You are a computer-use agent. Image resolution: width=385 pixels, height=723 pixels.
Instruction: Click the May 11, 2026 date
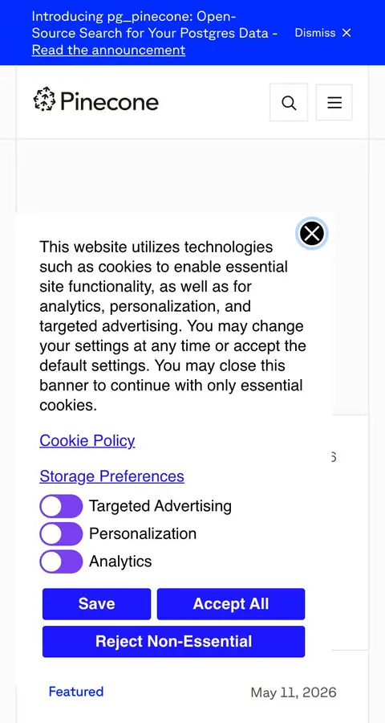click(x=294, y=692)
